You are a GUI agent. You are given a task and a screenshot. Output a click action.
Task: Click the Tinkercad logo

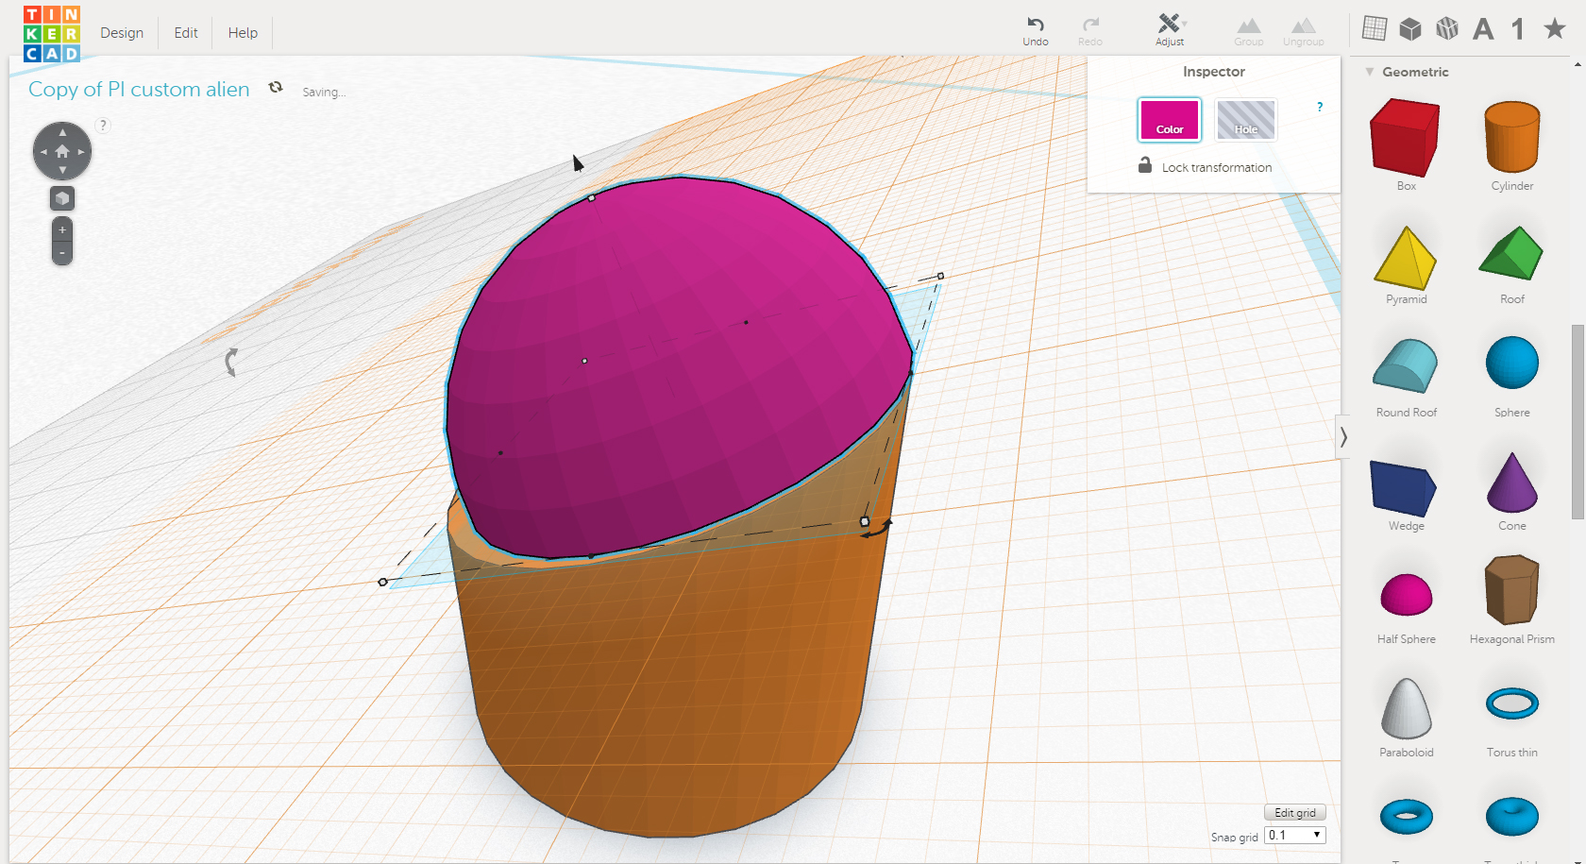tap(52, 33)
